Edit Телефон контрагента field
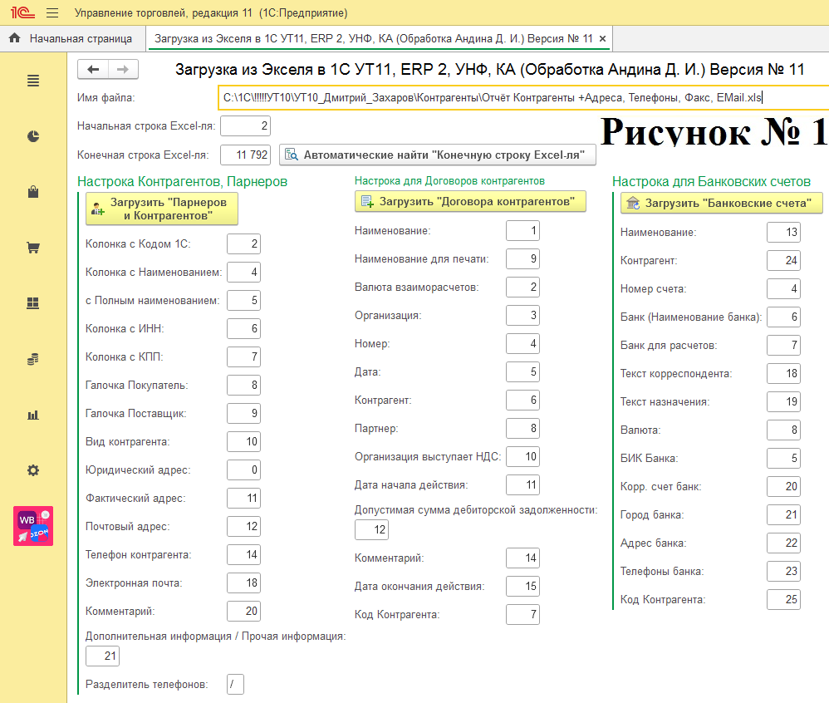829x703 pixels. (243, 554)
